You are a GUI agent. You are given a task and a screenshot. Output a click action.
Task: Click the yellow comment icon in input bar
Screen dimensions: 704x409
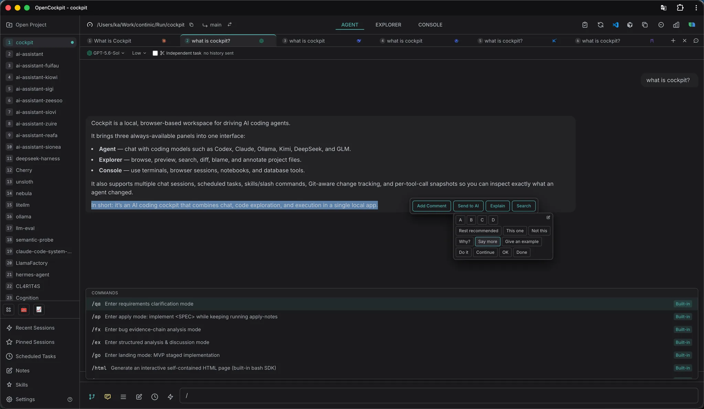click(108, 397)
